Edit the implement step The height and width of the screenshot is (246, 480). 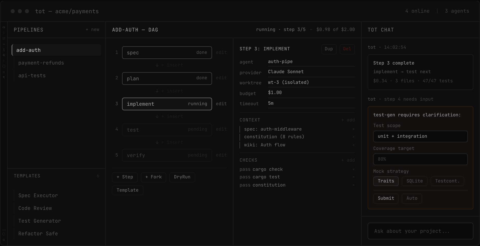(221, 104)
